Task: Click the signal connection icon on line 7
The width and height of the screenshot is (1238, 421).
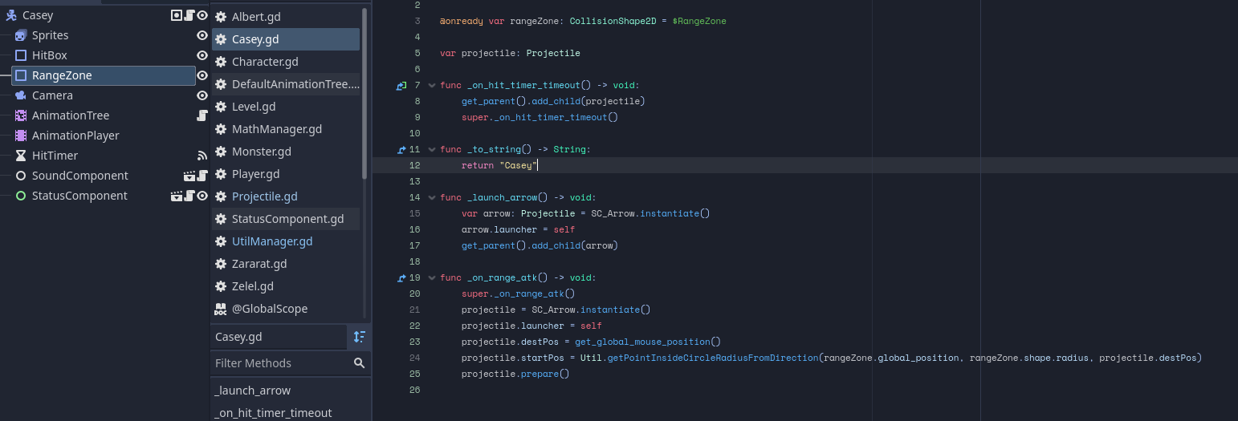Action: (x=401, y=85)
